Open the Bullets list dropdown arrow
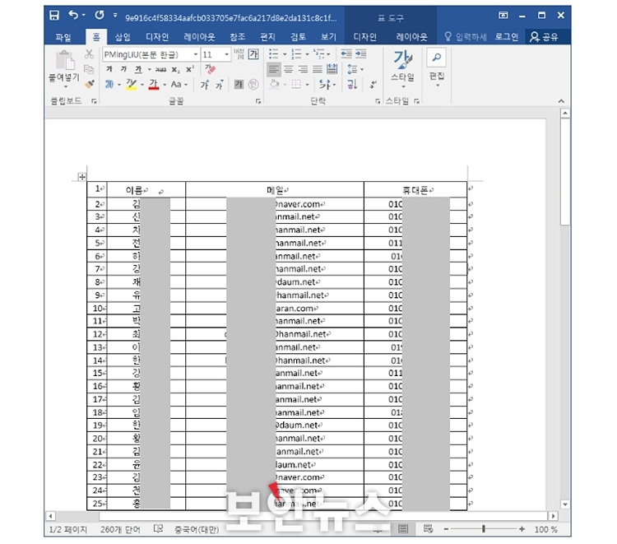Image resolution: width=617 pixels, height=544 pixels. 285,54
